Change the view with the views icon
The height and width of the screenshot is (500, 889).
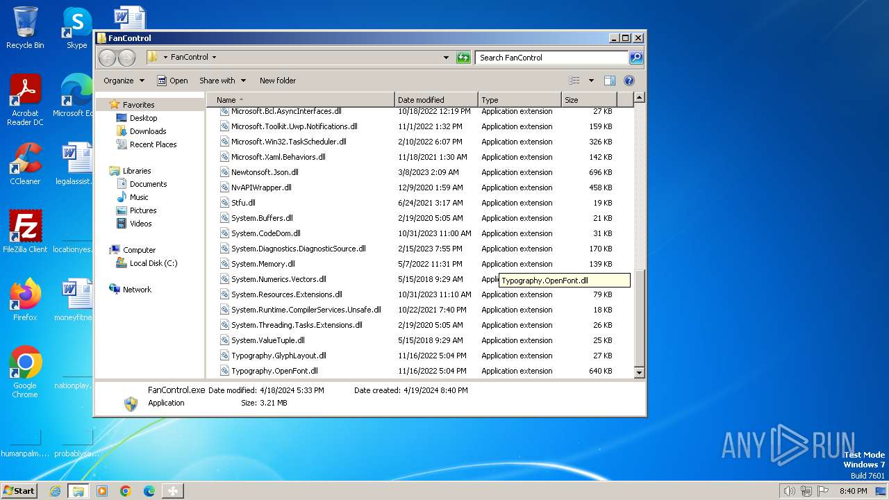coord(574,81)
